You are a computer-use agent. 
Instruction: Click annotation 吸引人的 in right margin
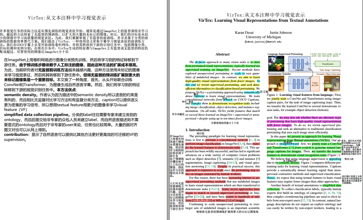coord(349,159)
